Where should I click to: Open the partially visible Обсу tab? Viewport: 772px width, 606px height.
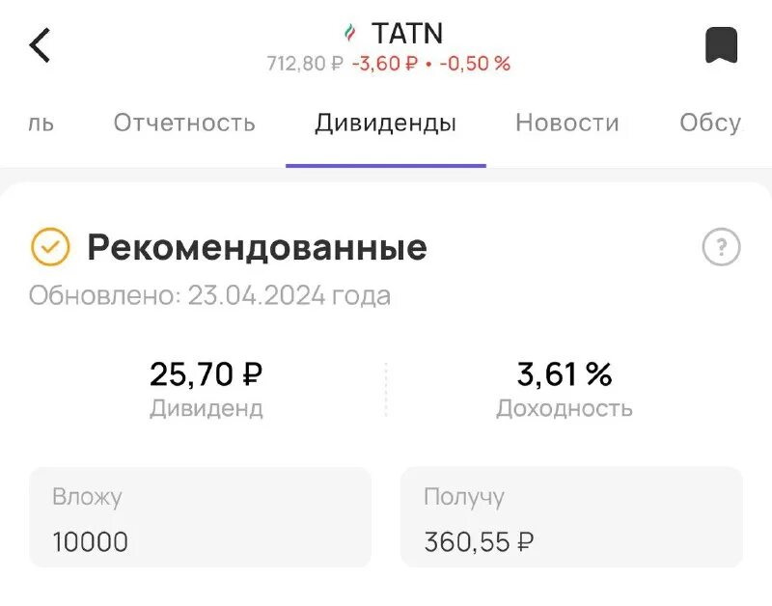[x=710, y=123]
